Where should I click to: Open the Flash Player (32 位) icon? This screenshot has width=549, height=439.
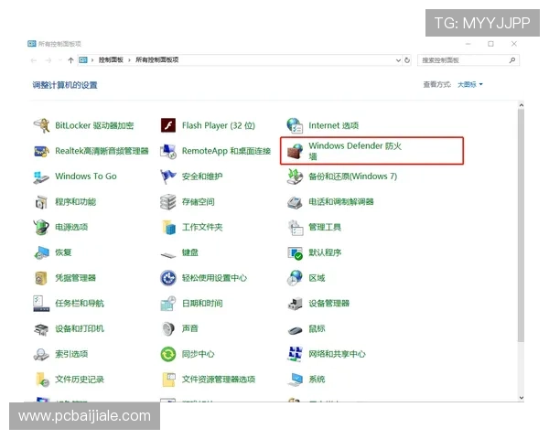(x=168, y=125)
